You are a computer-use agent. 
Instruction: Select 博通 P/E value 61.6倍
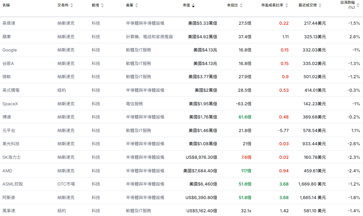point(245,117)
